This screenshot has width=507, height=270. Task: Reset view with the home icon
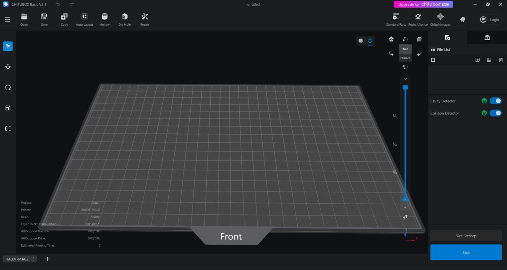(x=391, y=39)
